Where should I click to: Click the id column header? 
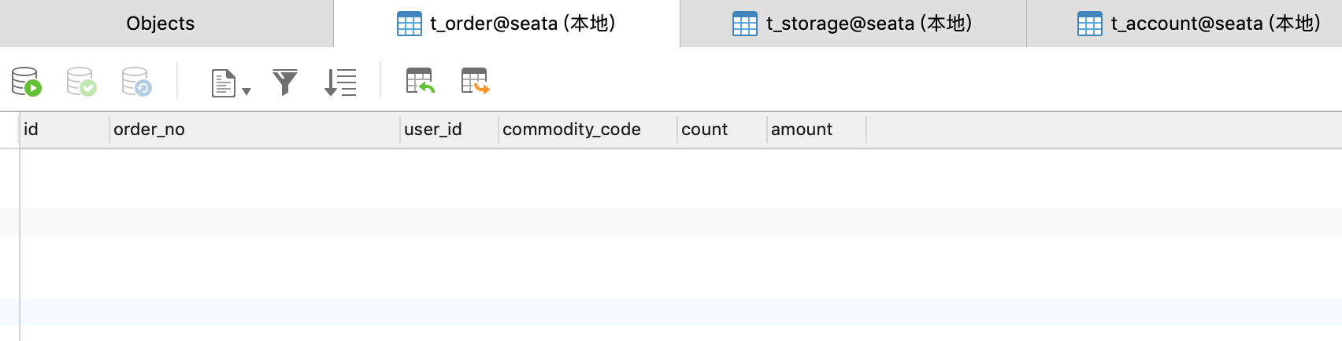click(x=64, y=130)
